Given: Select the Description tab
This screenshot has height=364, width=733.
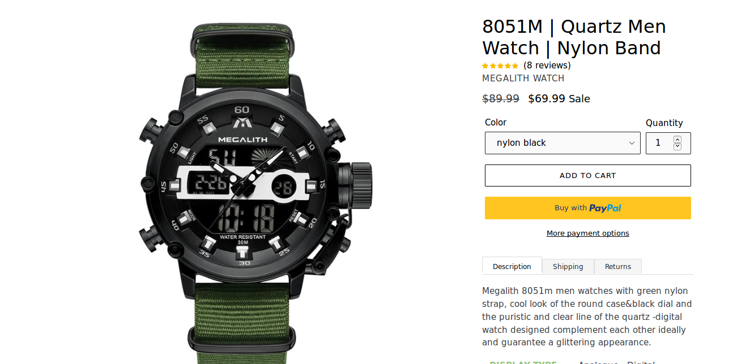Looking at the screenshot, I should [512, 266].
